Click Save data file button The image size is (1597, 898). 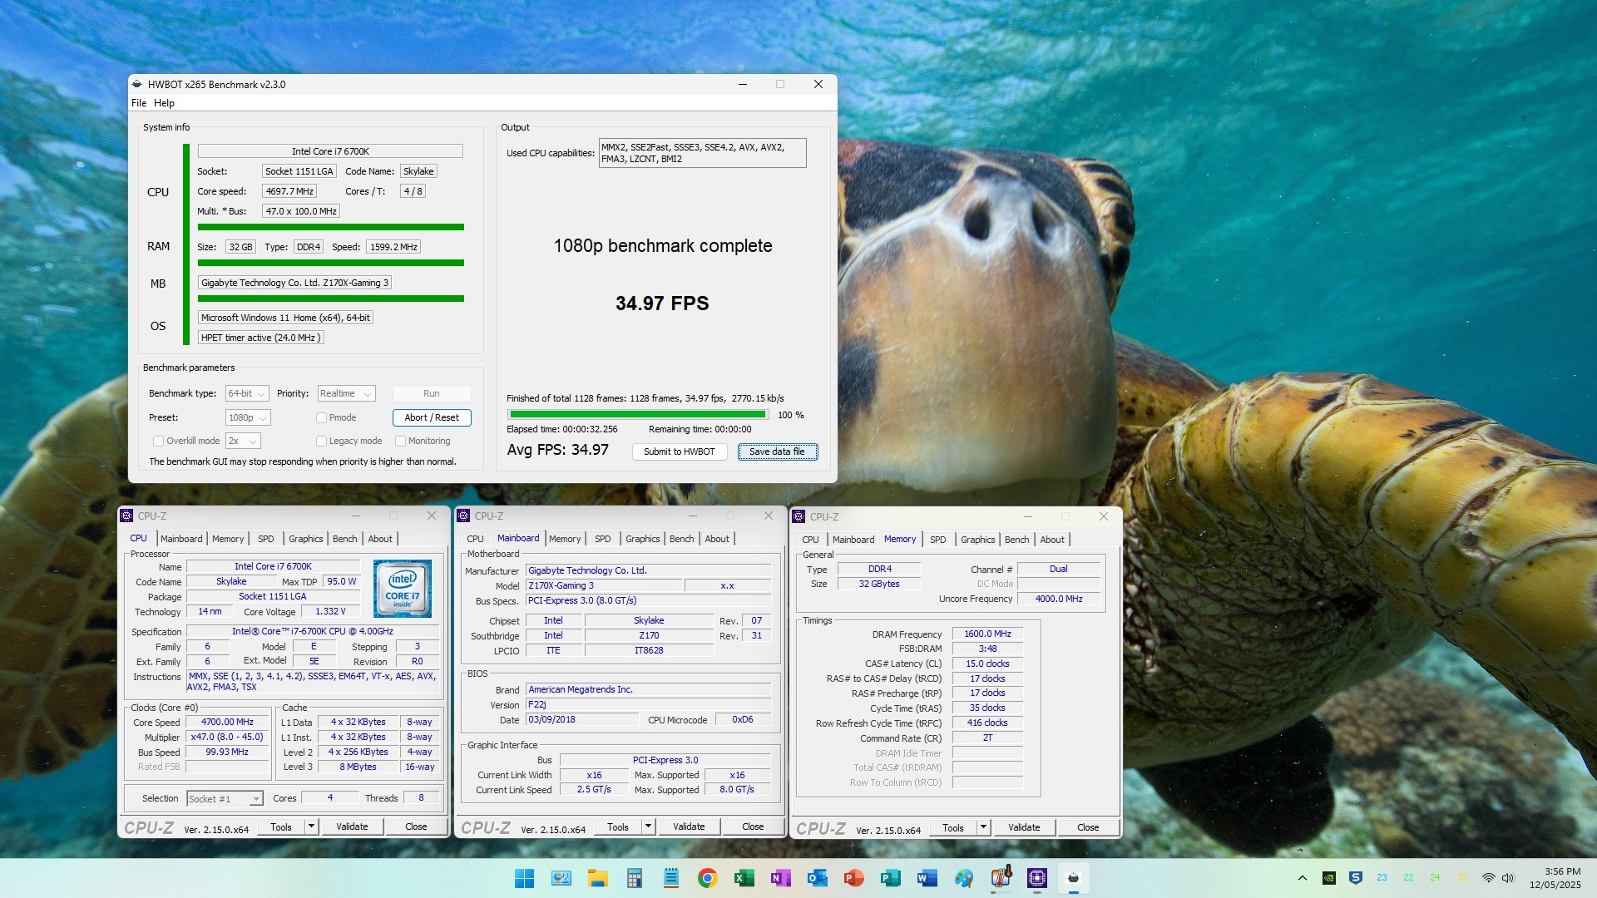click(777, 451)
